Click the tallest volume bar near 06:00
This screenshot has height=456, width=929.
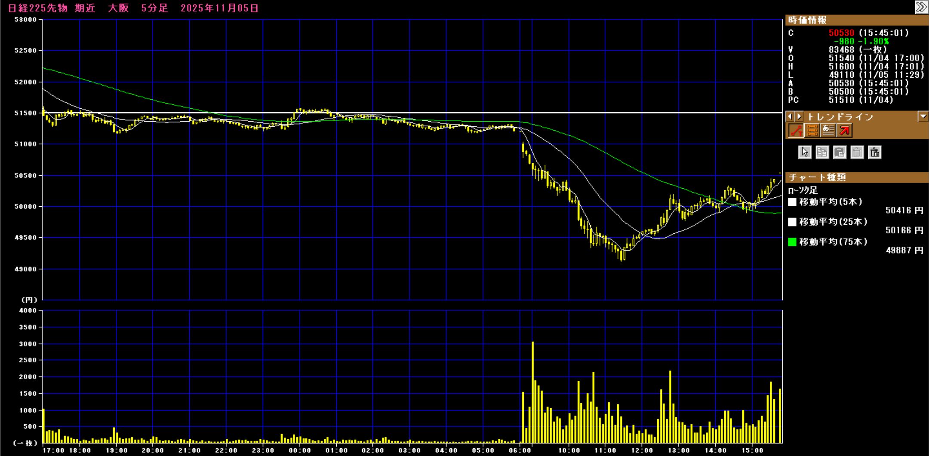coord(532,391)
